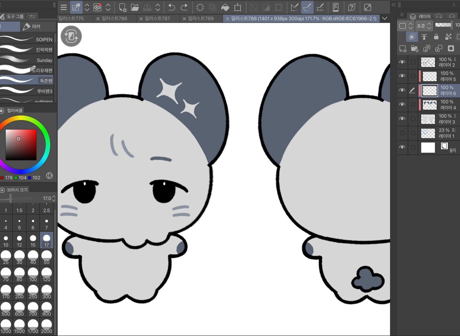The image size is (460, 336).
Task: Hide 레이어 5 with its eye icon
Action: click(402, 76)
